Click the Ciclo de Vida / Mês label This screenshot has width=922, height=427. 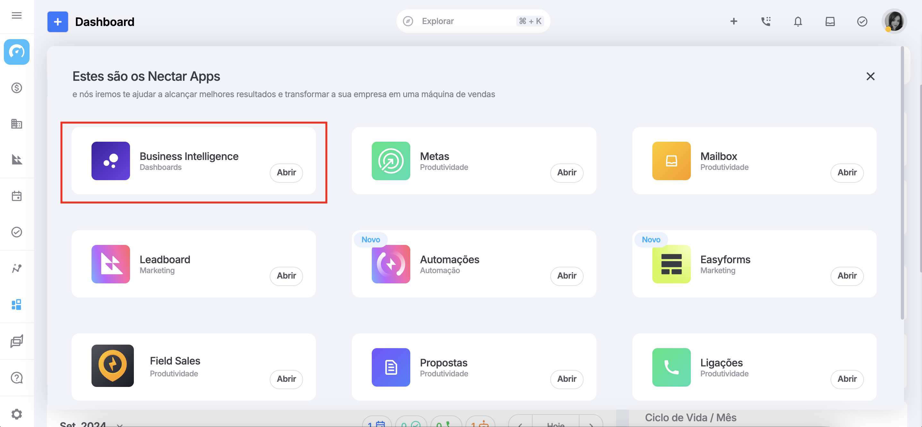tap(691, 418)
